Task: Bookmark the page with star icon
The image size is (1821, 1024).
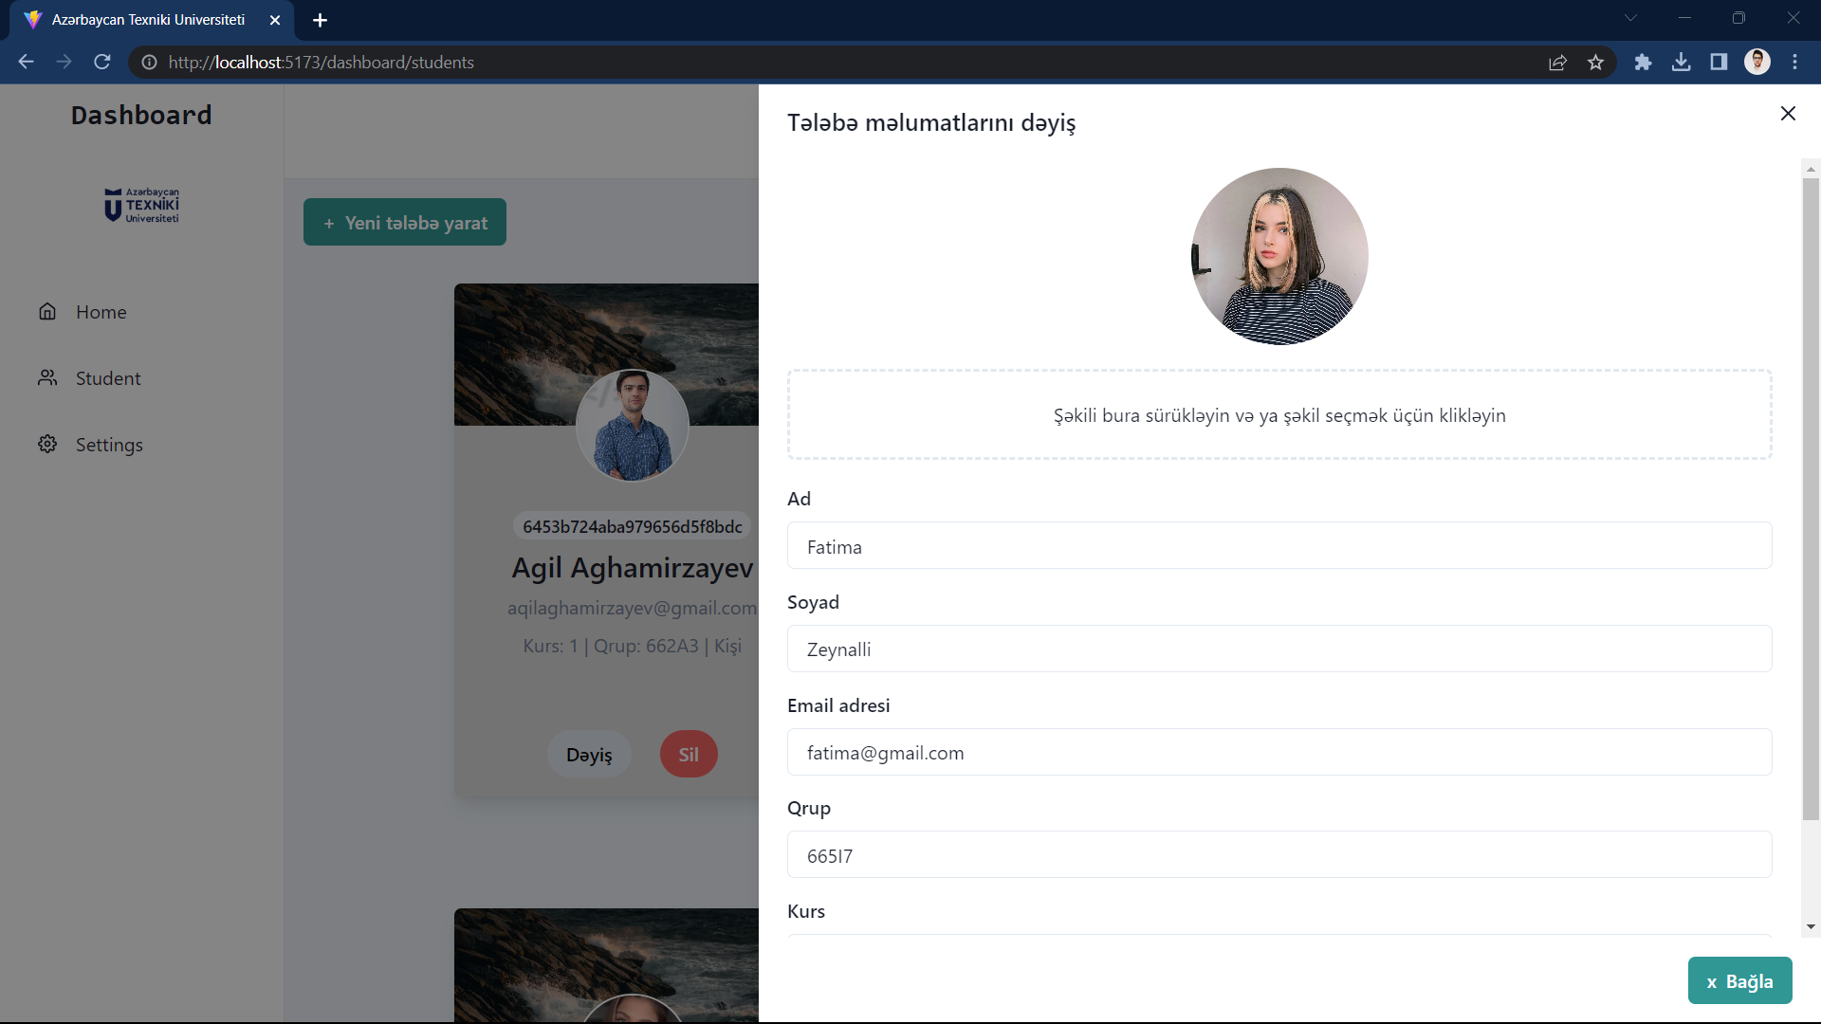Action: [x=1595, y=63]
